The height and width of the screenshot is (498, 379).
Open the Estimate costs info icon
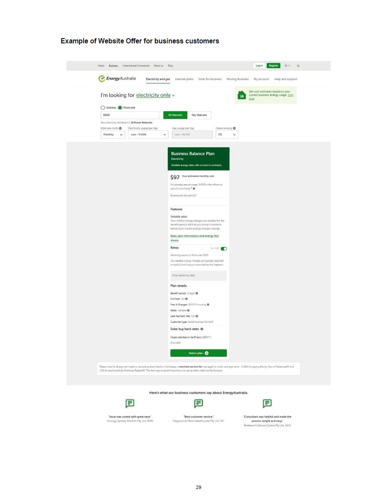coord(120,128)
